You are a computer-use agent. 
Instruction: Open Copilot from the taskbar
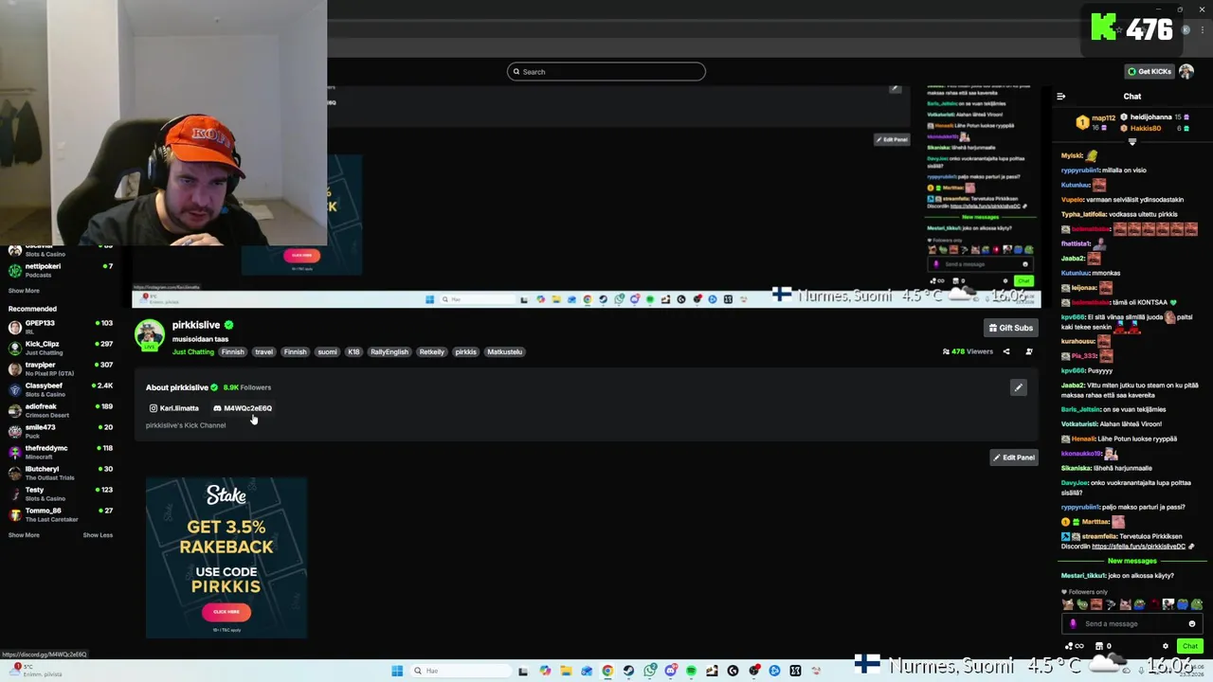click(x=545, y=671)
